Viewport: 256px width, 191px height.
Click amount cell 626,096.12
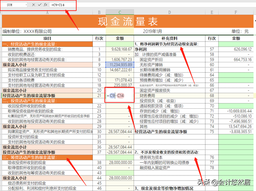[x=236, y=49]
